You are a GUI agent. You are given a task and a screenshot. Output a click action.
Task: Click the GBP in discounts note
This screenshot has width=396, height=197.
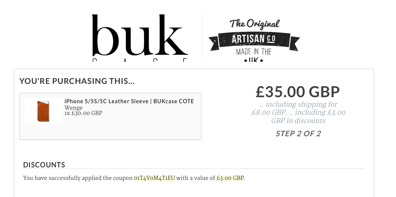[298, 121]
